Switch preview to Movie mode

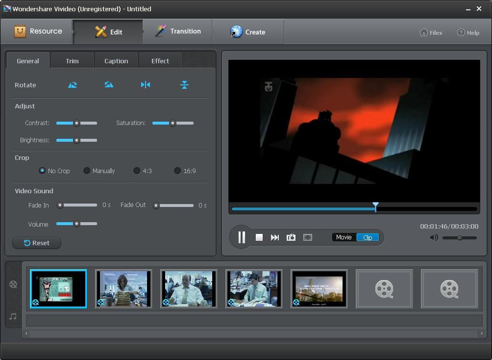[x=344, y=237]
